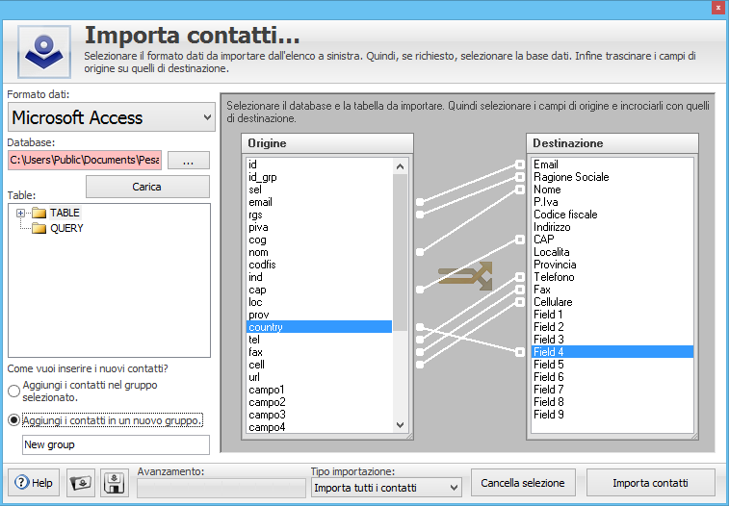The image size is (729, 506).
Task: Click the TABLE folder icon
Action: (39, 213)
